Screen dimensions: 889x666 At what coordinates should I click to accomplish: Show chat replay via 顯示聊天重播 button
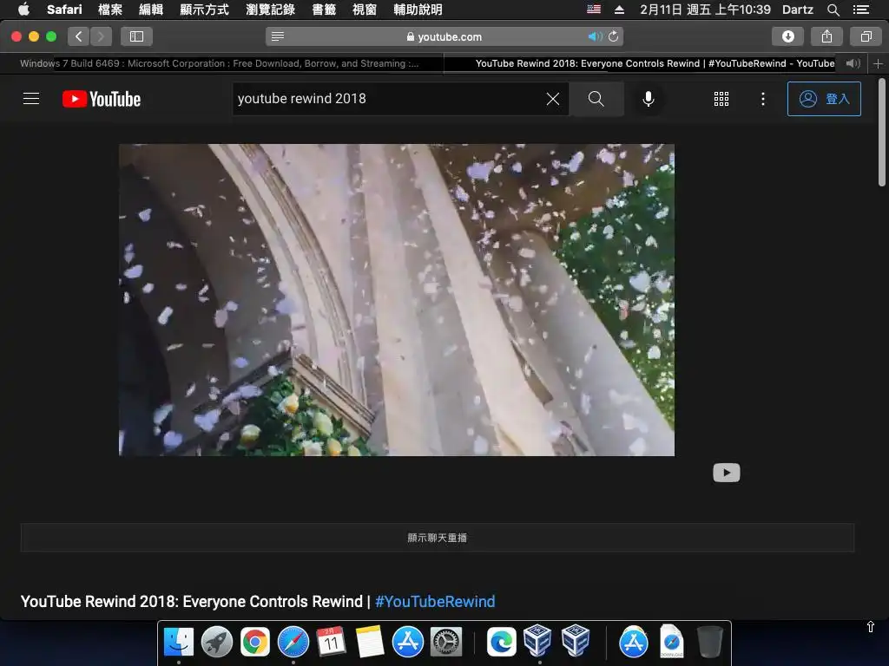[x=438, y=538]
